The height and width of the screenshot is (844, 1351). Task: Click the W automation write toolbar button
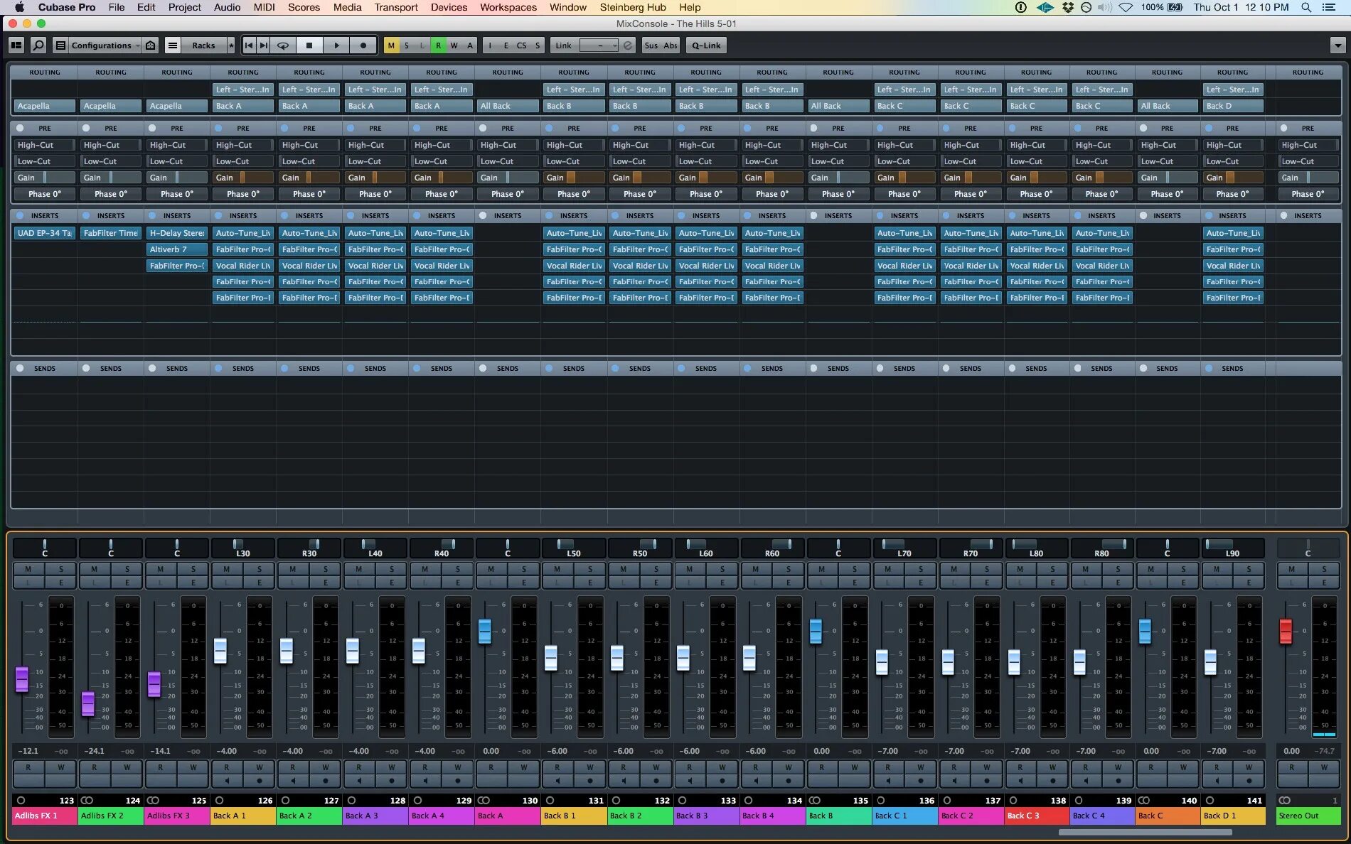pyautogui.click(x=454, y=45)
